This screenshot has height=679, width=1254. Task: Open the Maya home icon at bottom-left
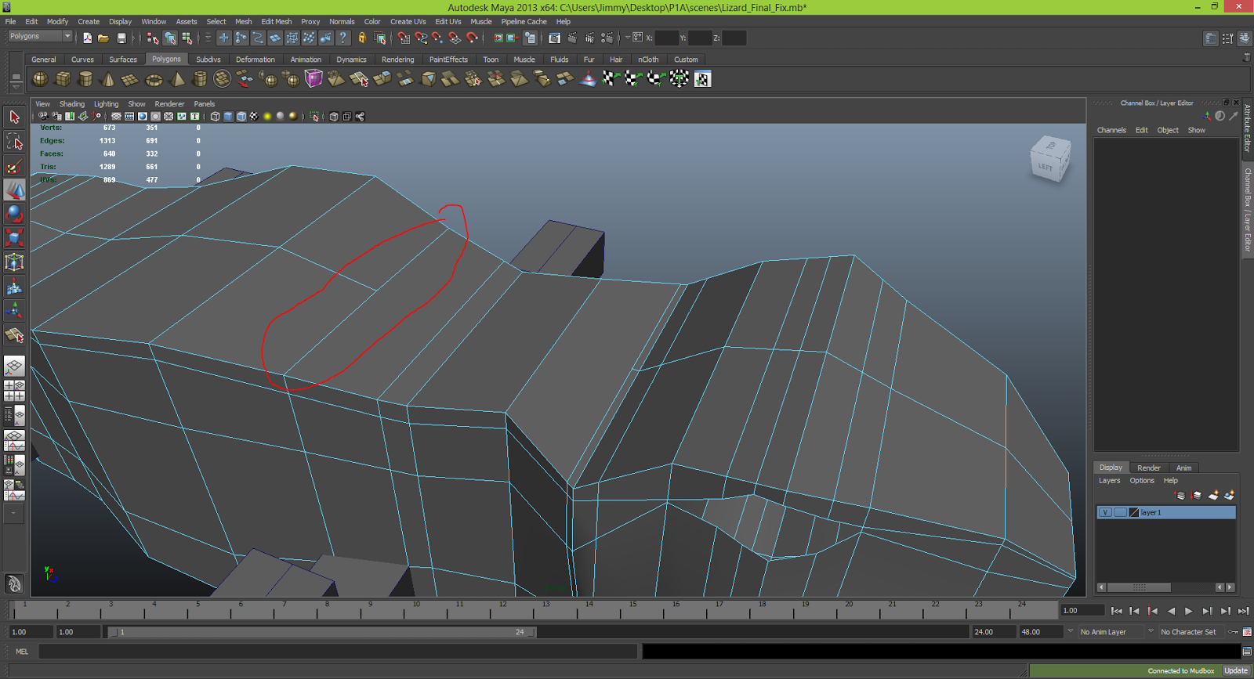click(x=14, y=583)
